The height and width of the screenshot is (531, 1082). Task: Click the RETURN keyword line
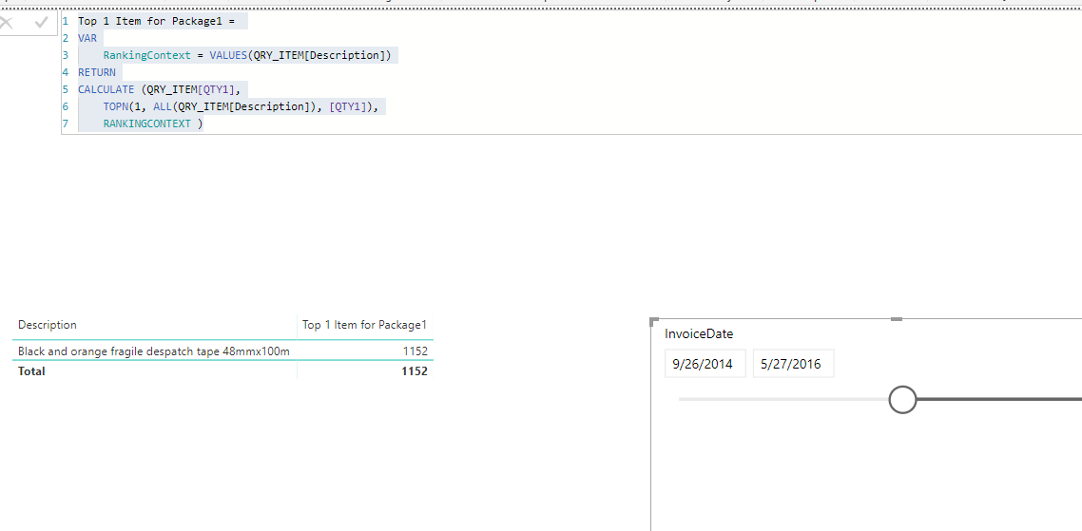[x=97, y=72]
